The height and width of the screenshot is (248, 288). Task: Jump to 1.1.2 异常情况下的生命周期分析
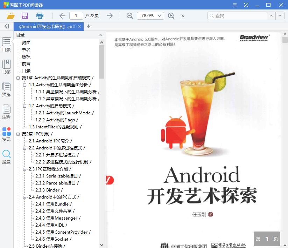pyautogui.click(x=67, y=99)
